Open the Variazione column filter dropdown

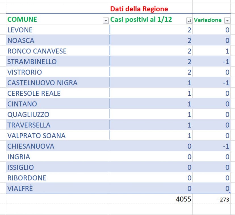tap(227, 21)
